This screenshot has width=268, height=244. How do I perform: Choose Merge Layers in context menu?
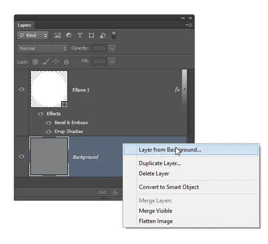(x=191, y=201)
